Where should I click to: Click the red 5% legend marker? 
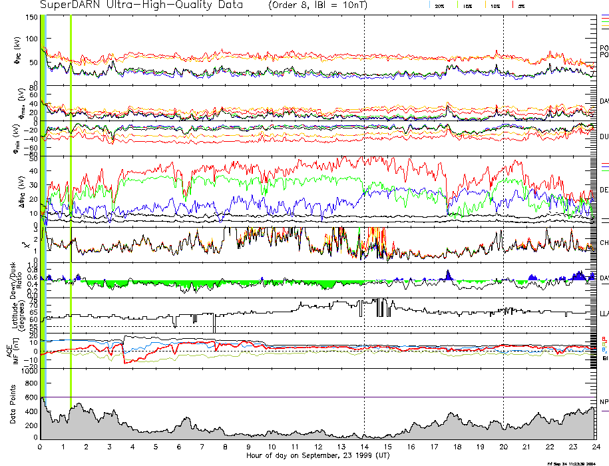[x=512, y=5]
